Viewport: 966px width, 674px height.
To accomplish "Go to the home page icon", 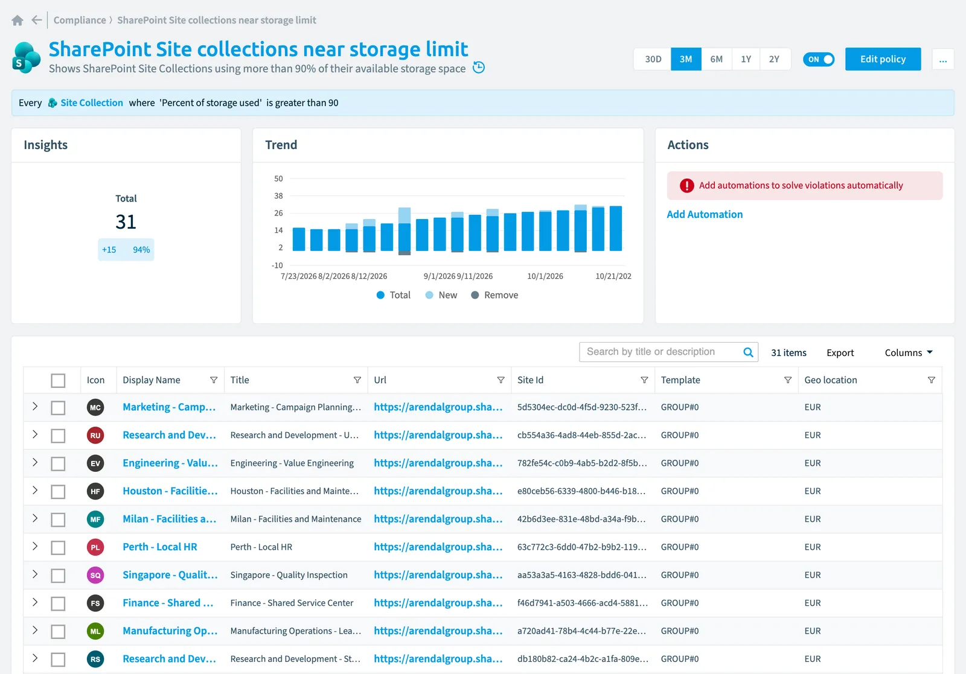I will (18, 21).
